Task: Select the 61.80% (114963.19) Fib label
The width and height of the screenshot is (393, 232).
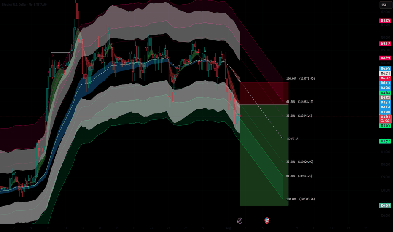Action: tap(300, 102)
